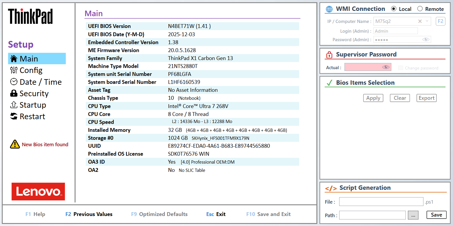Click the orange code icon by Script Generation
This screenshot has width=453, height=226.
pos(331,188)
